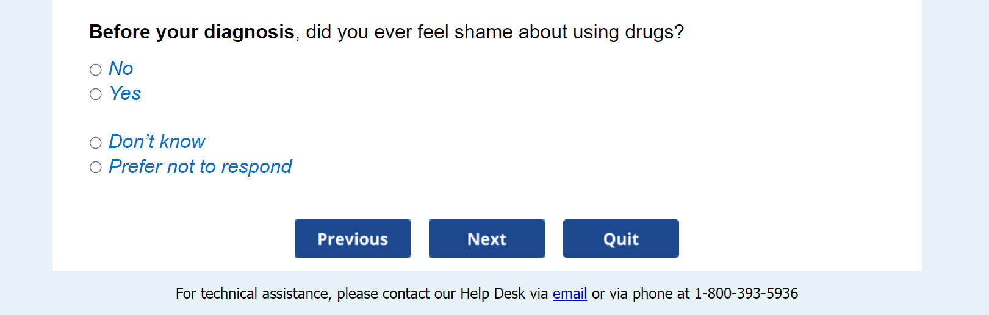Viewport: 989px width, 315px height.
Task: Click the italic "No" answer label
Action: point(121,69)
